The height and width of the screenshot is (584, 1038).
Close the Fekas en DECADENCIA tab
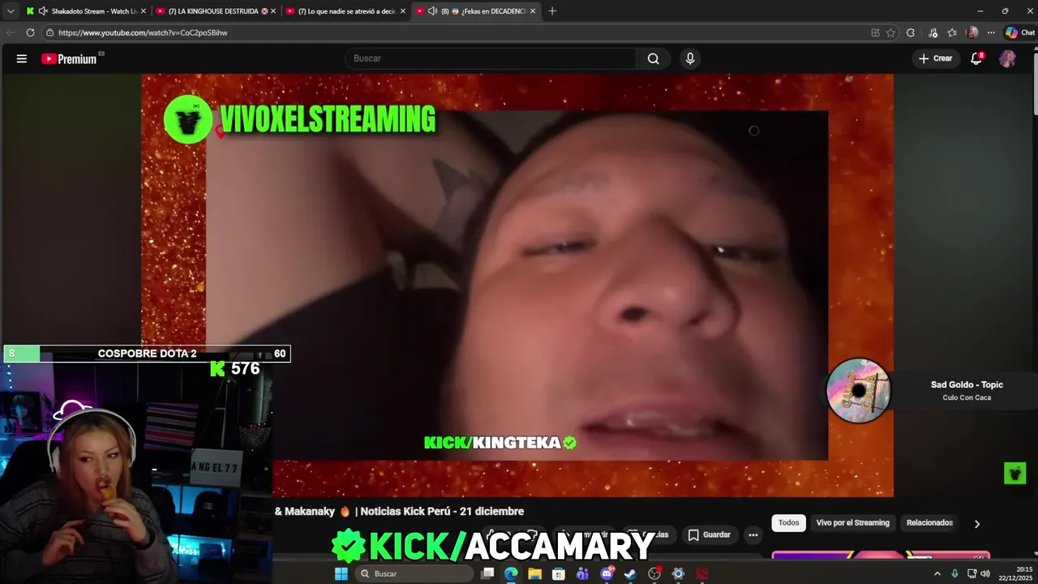533,11
